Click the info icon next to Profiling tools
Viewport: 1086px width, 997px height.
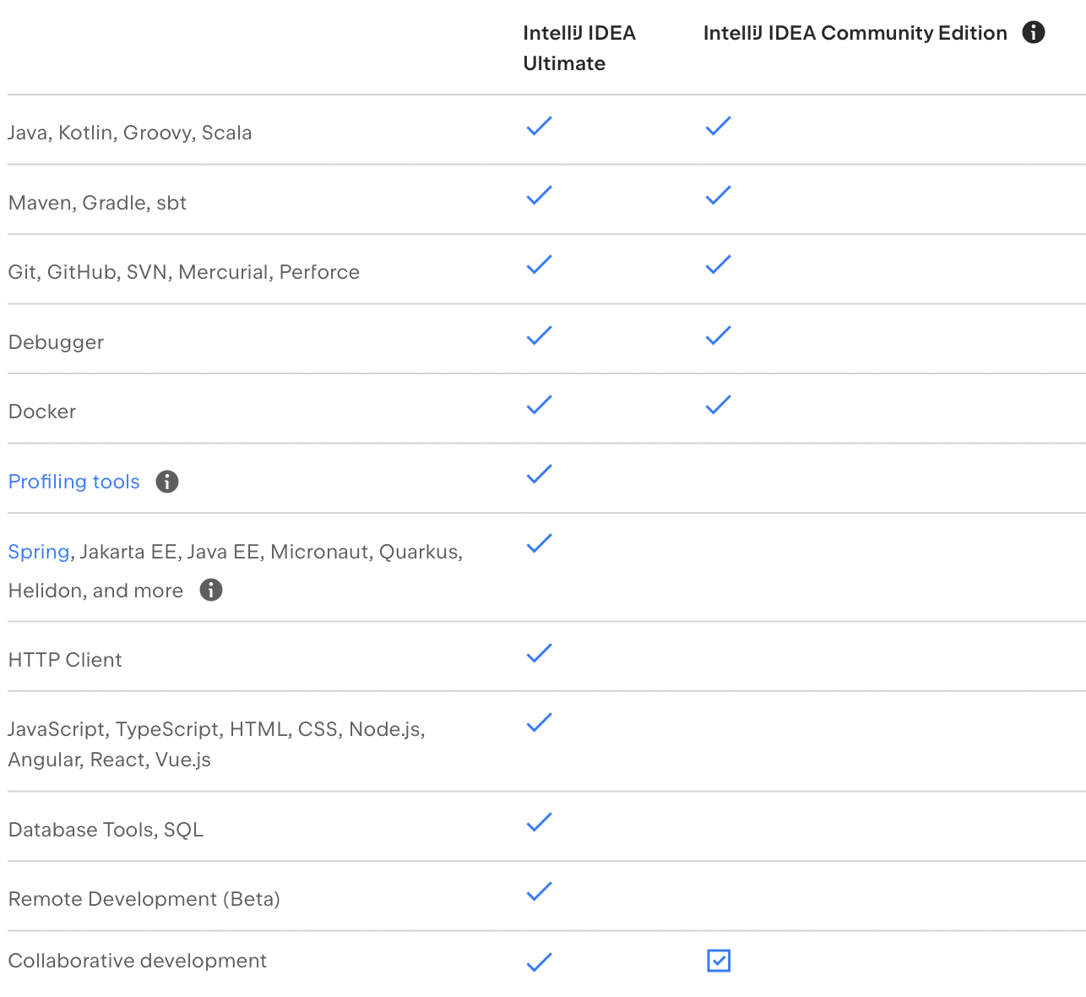[x=167, y=482]
